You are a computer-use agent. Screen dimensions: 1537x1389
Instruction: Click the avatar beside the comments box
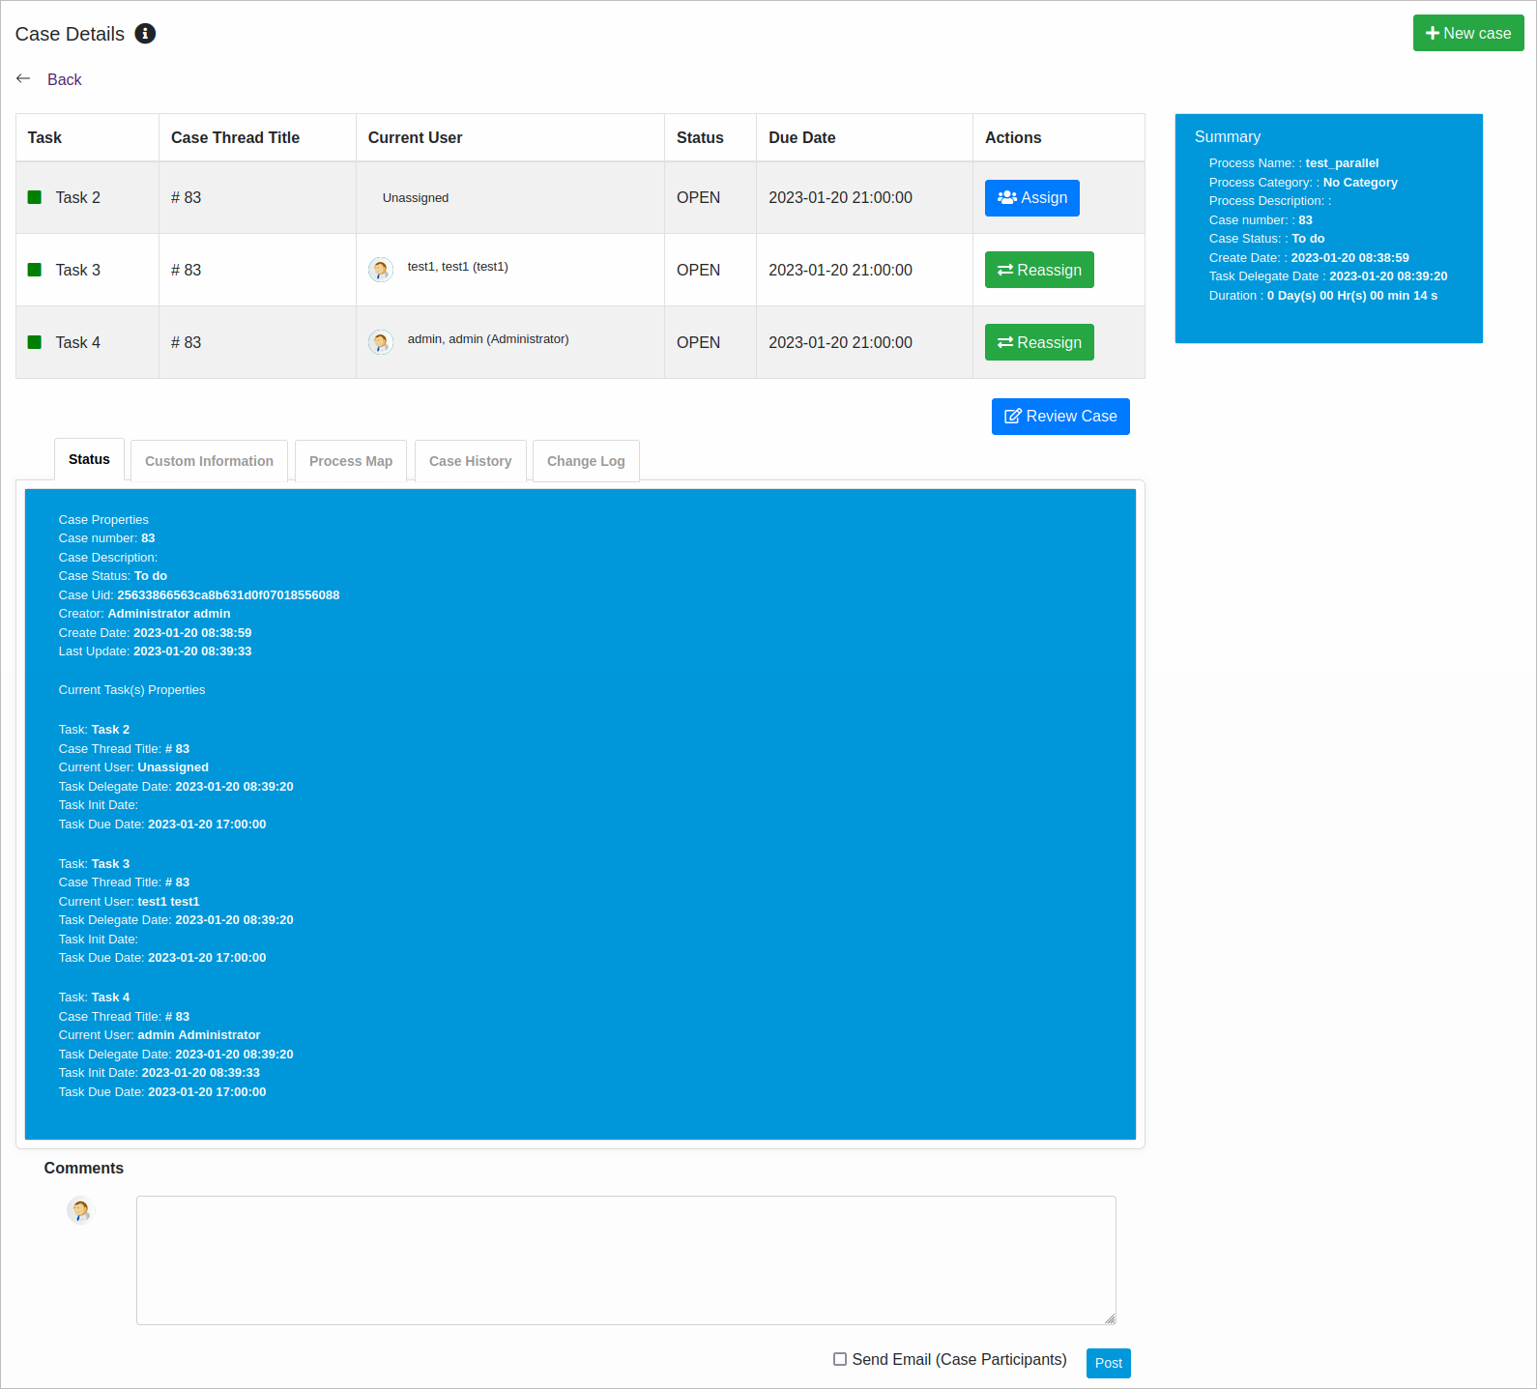pos(81,1210)
